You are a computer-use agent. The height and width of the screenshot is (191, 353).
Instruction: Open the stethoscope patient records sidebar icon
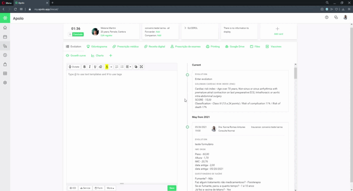pos(5,46)
